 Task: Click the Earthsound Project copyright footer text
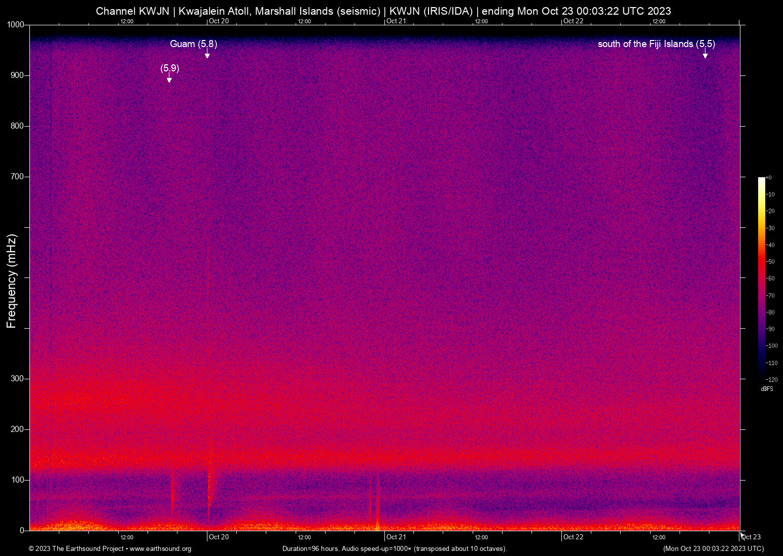pos(110,549)
